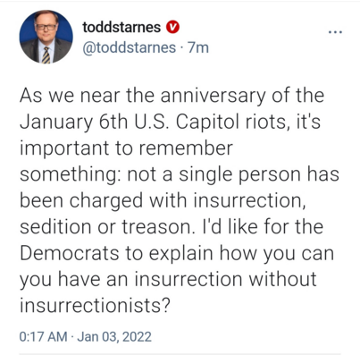The image size is (360, 355).
Task: Open the @toddstarnes handle link
Action: (129, 47)
